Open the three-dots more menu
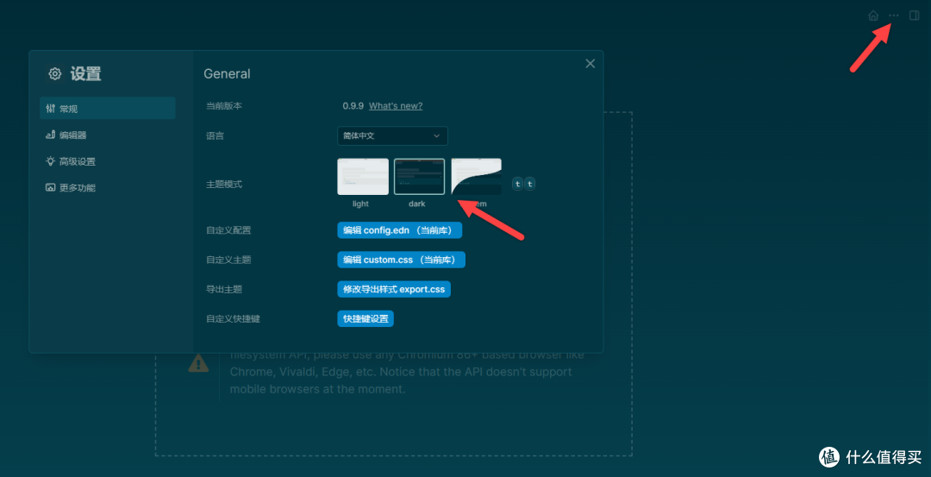 click(x=894, y=16)
